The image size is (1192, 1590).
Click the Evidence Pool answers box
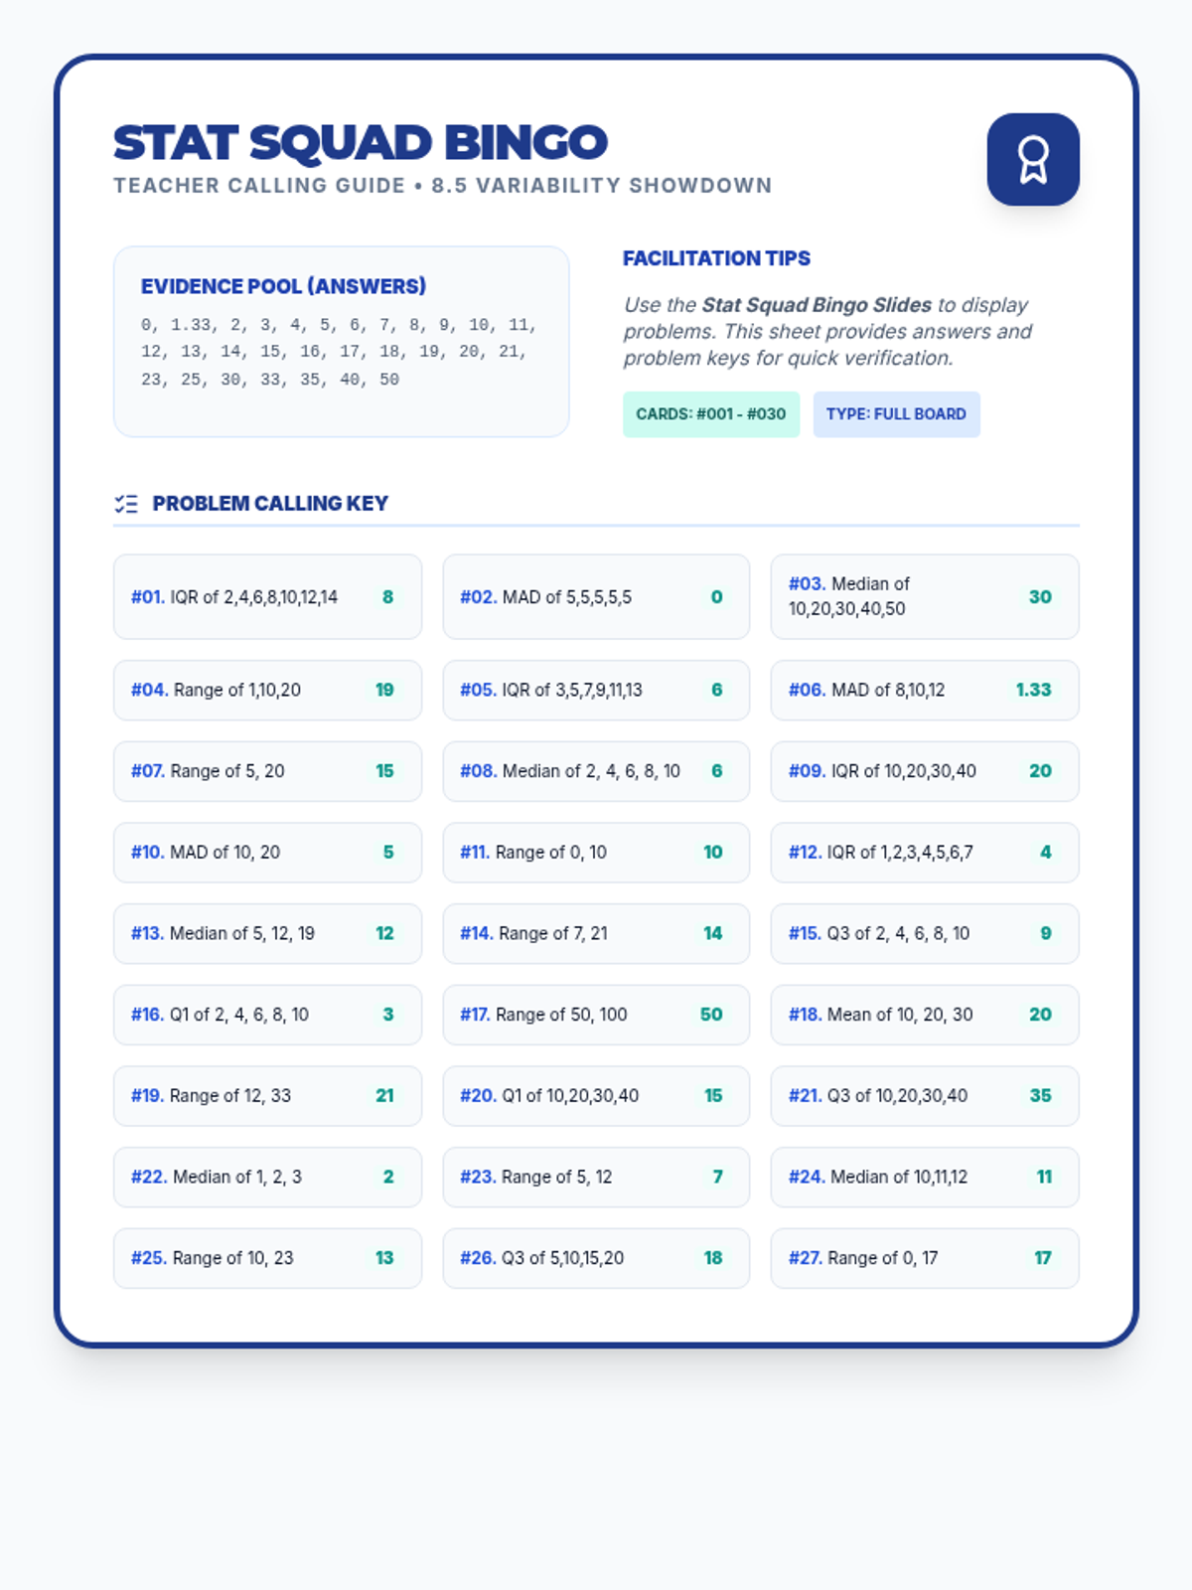[x=341, y=341]
